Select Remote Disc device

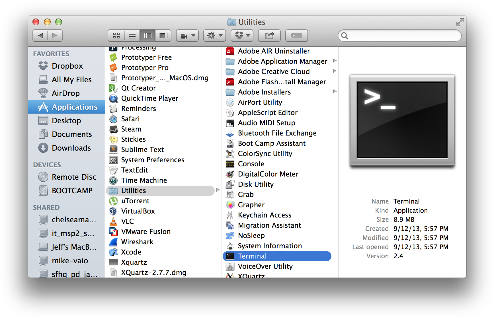pyautogui.click(x=66, y=177)
